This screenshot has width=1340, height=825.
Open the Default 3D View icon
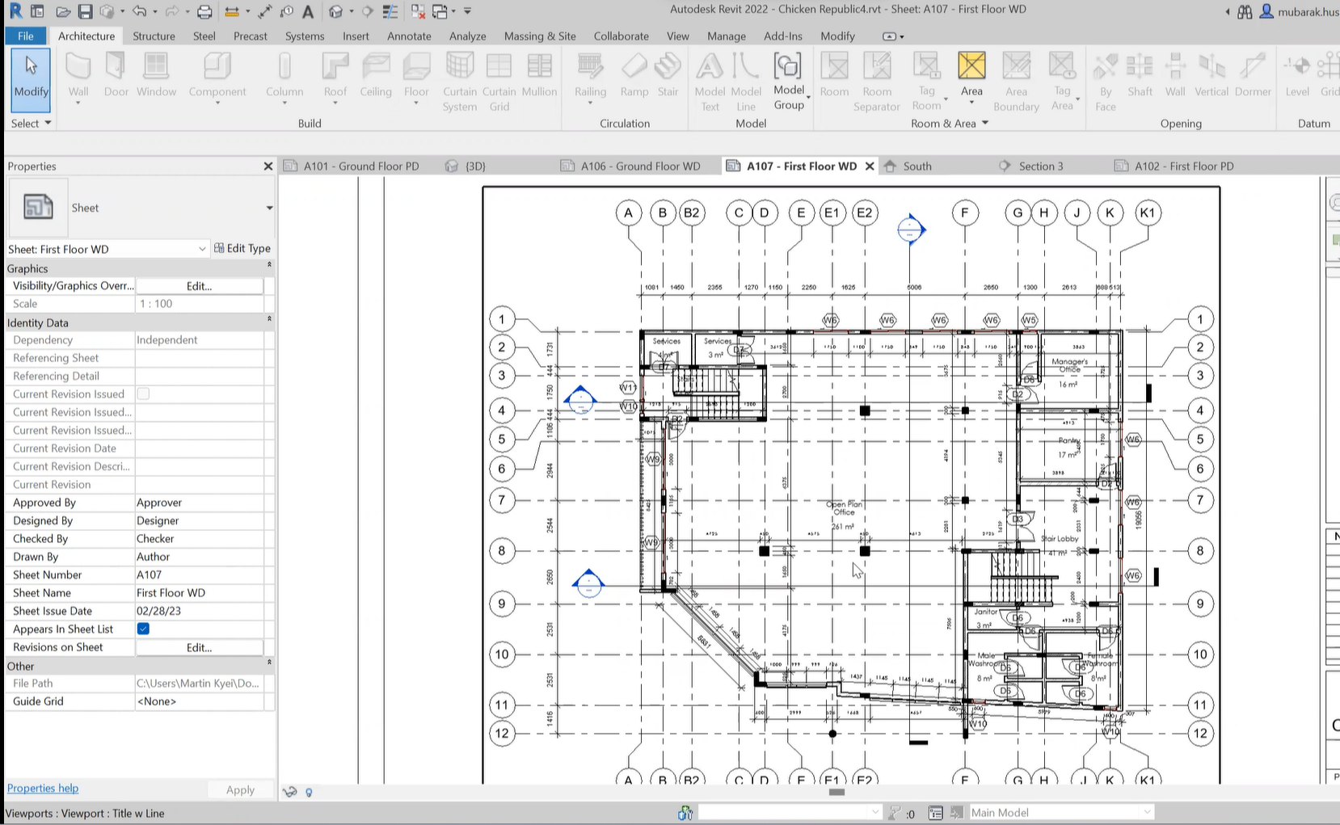336,11
